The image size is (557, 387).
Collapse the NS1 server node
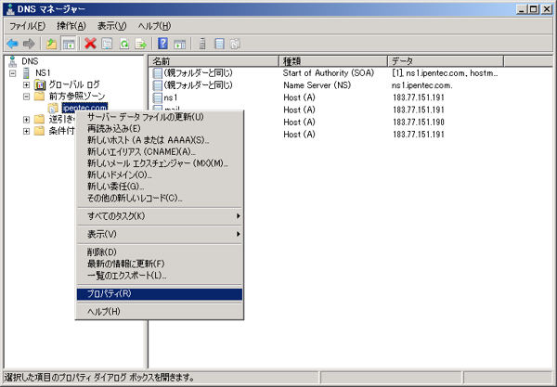[x=13, y=73]
